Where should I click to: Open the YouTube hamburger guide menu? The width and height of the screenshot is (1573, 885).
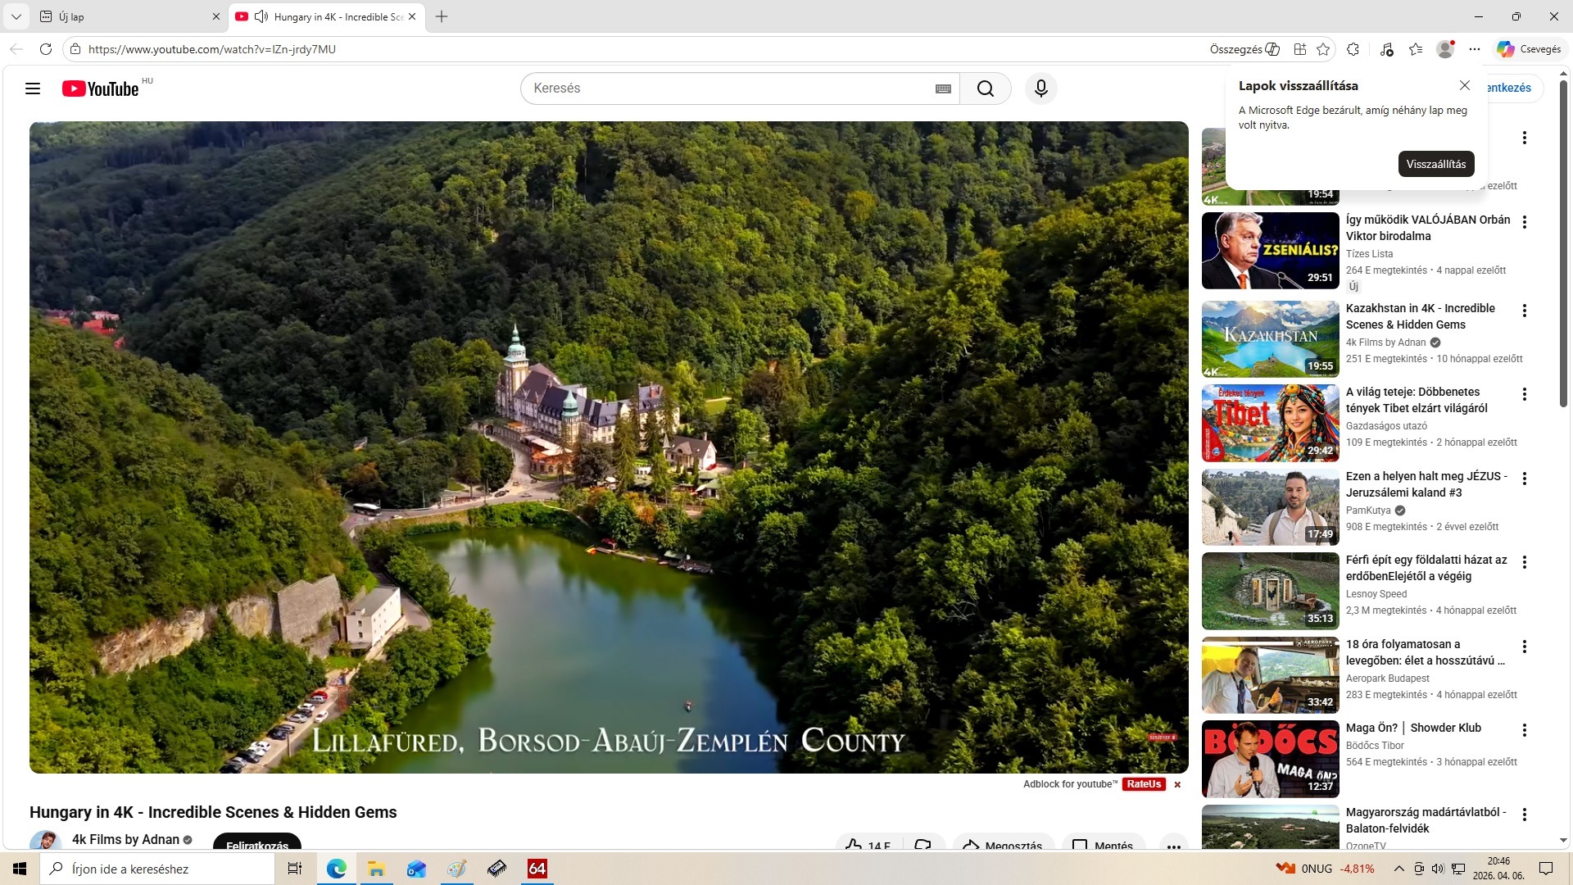(33, 88)
